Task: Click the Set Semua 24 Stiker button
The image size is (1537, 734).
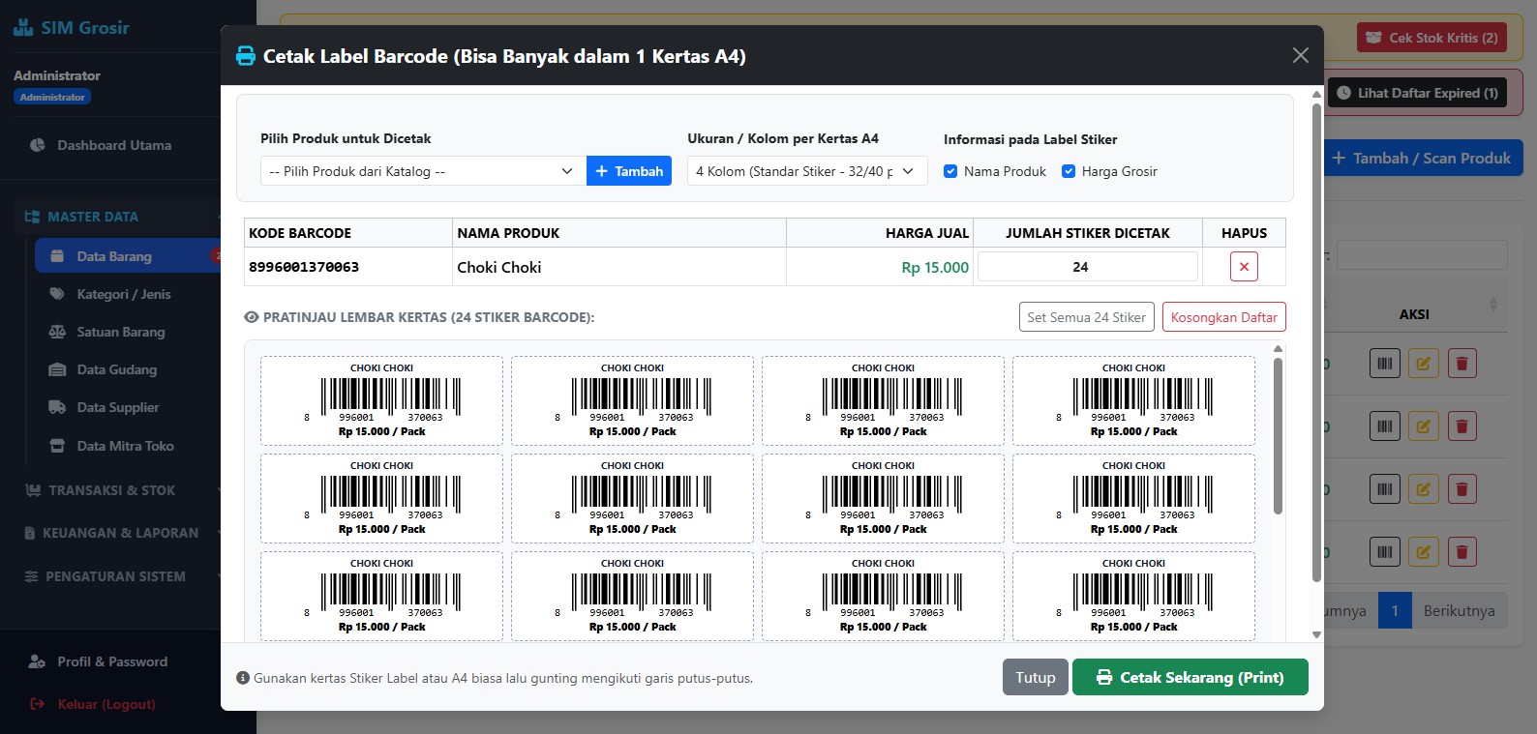Action: click(x=1086, y=317)
